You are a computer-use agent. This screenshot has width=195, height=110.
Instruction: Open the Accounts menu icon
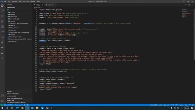2,96
